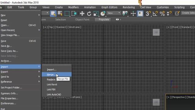Choose Link Revit in the submenu
Viewport: 195px width, 110px height.
[x=57, y=85]
